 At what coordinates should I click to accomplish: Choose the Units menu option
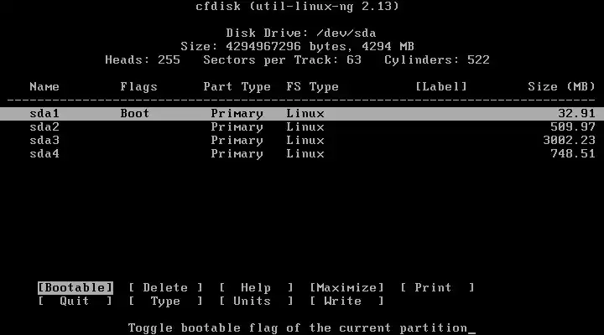(256, 301)
